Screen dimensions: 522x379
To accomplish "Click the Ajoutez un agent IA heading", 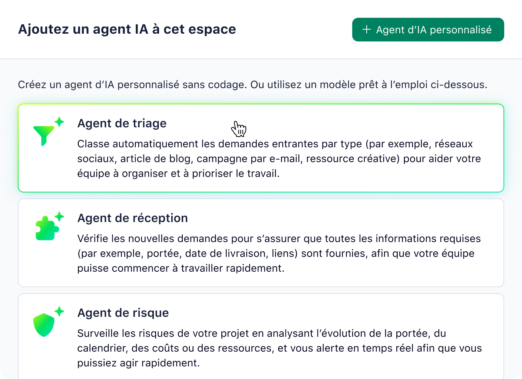I will click(x=127, y=29).
